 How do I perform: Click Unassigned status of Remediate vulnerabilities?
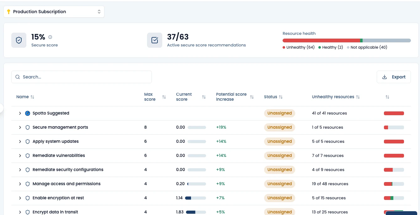click(279, 156)
